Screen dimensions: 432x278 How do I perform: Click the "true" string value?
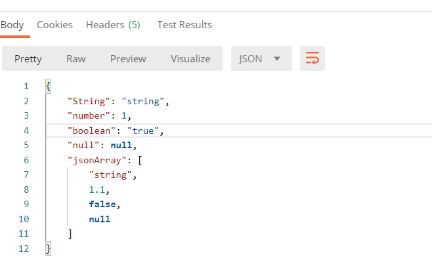(143, 130)
